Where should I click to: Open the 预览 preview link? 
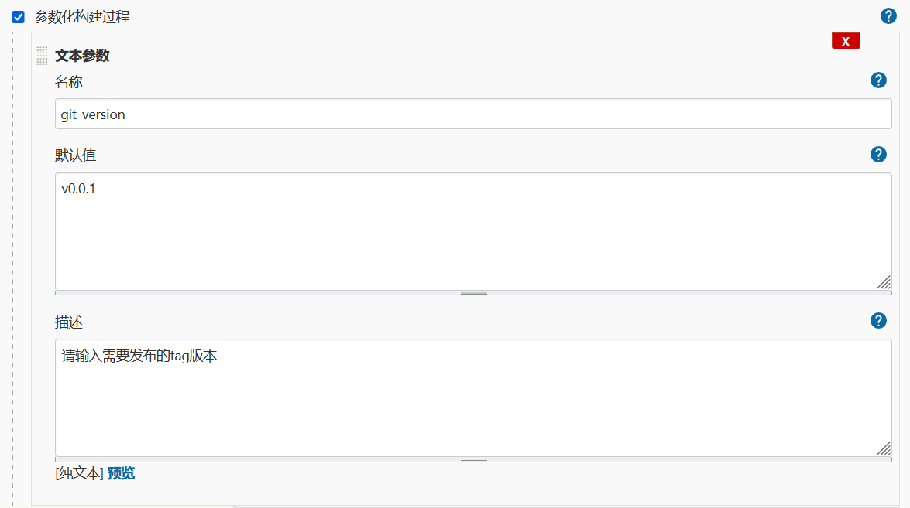pos(121,473)
